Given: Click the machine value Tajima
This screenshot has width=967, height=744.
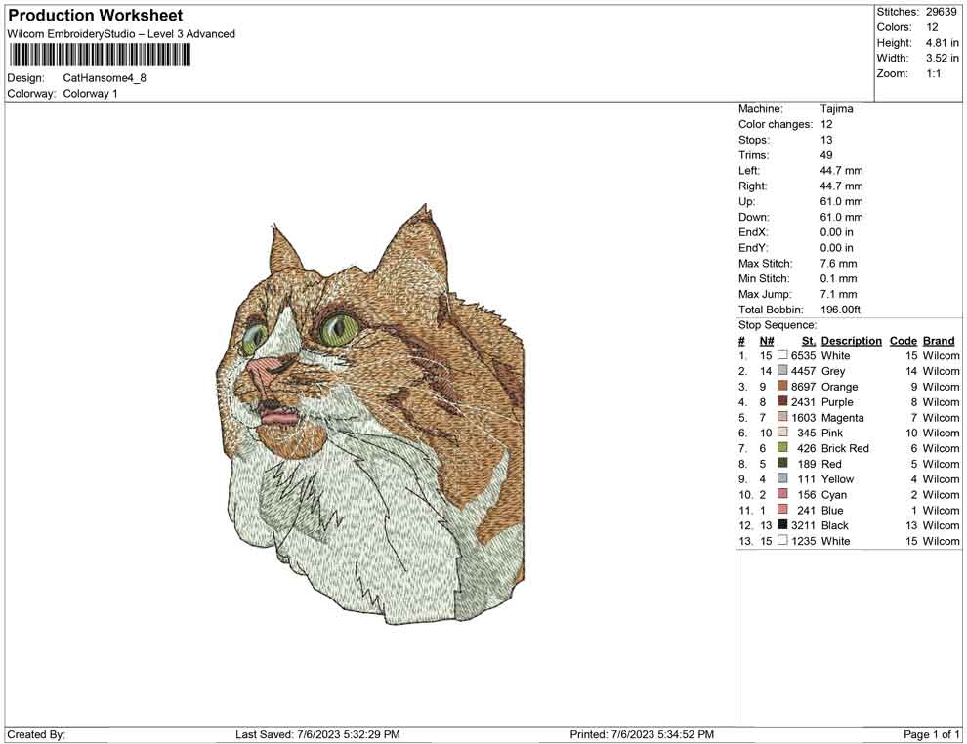Looking at the screenshot, I should click(x=836, y=108).
